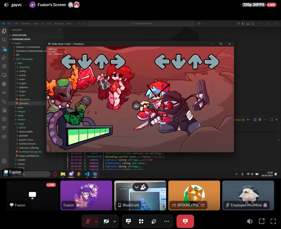
Task: Open the VS Code Search sidebar icon
Action: tap(4, 40)
